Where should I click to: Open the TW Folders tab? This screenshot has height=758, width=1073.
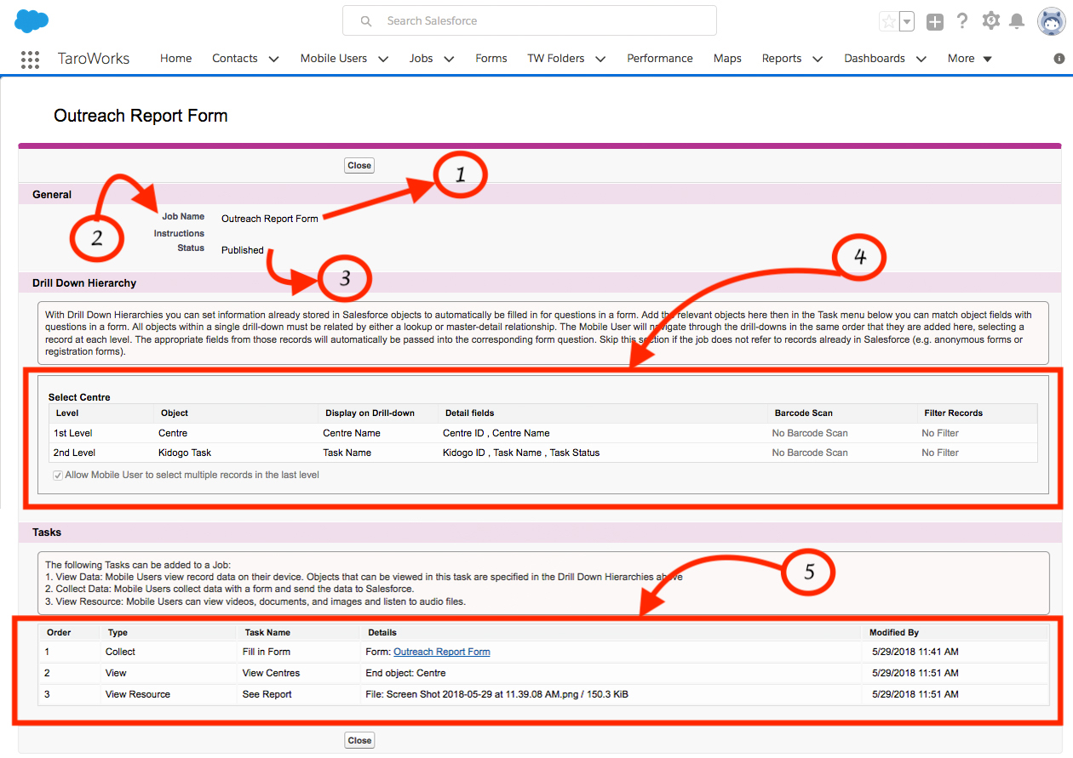556,59
